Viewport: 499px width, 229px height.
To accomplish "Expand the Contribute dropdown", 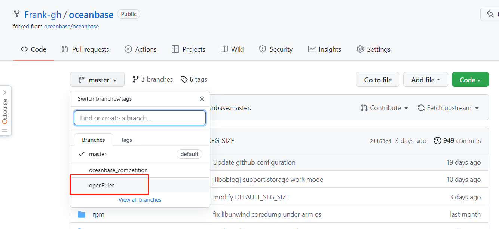I will (385, 108).
